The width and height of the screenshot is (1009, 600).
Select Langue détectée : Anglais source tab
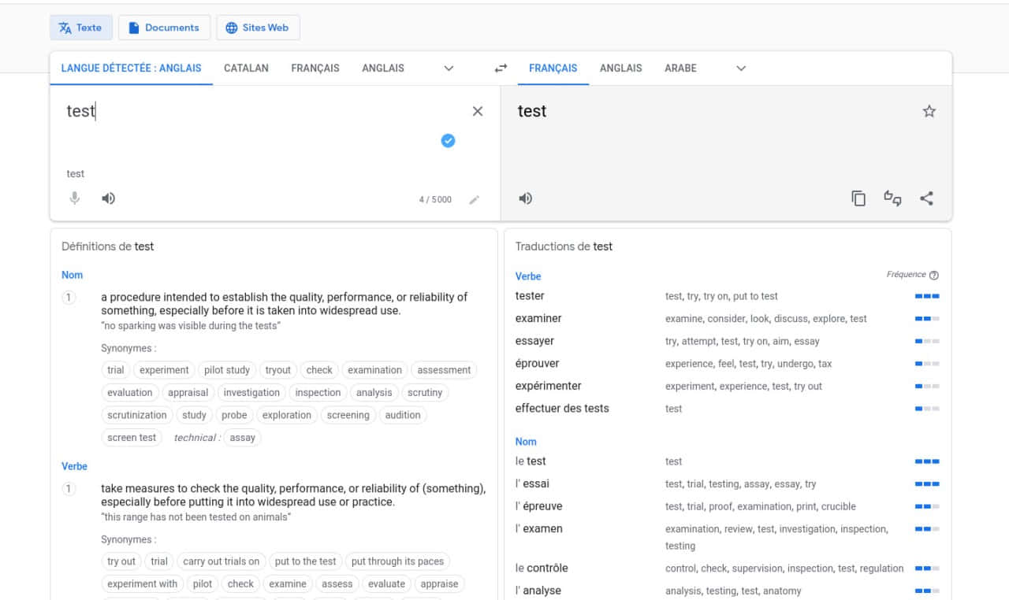pyautogui.click(x=131, y=69)
